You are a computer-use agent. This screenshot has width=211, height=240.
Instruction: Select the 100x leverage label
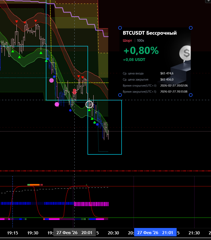141,41
